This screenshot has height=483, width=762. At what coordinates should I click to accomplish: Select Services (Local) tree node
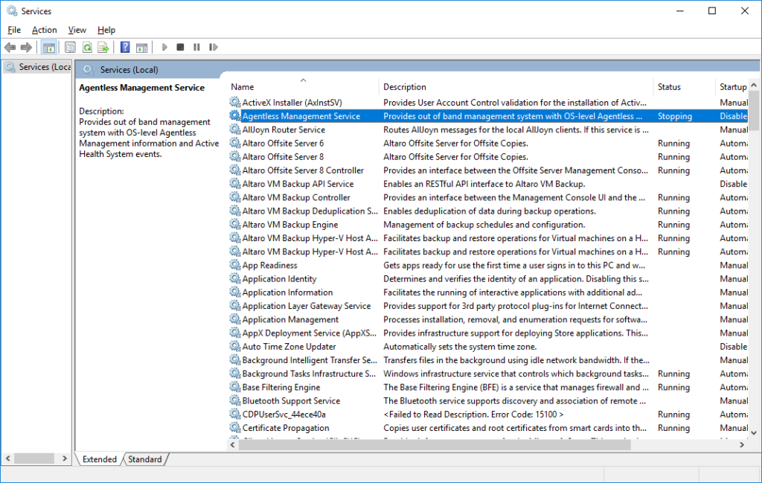coord(38,66)
